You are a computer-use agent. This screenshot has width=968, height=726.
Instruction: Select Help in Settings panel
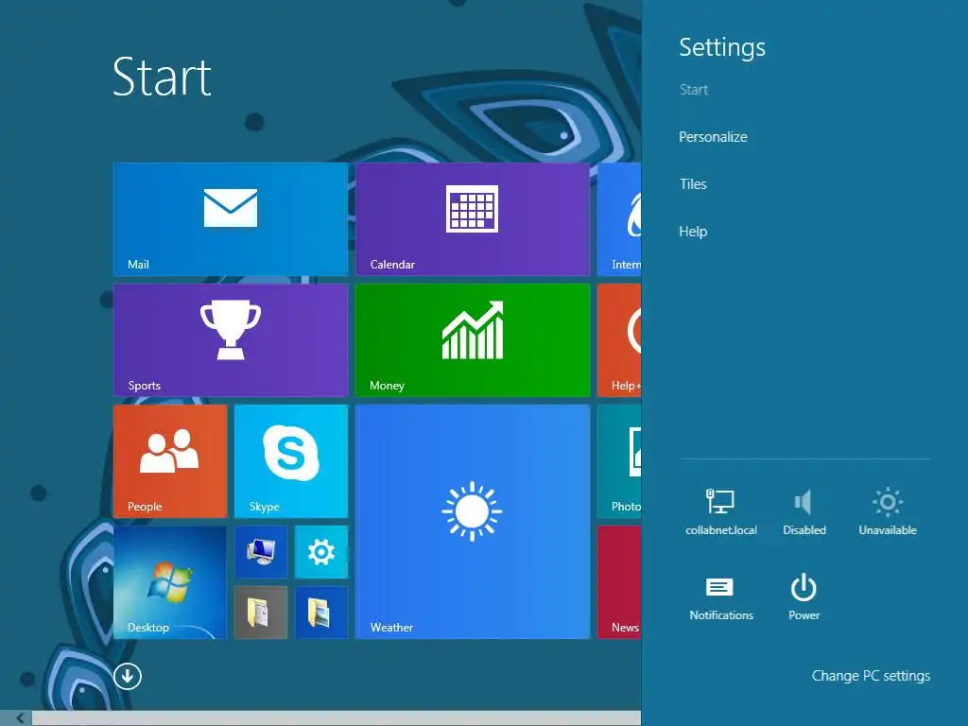point(693,232)
